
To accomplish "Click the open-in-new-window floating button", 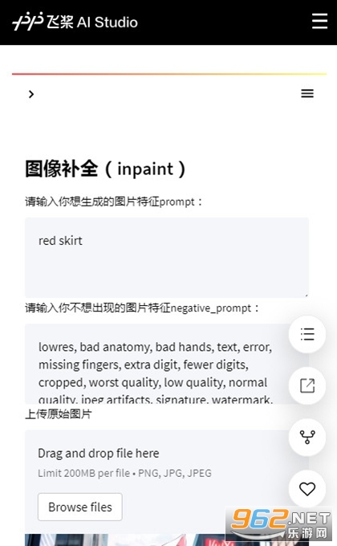I will coord(307,385).
